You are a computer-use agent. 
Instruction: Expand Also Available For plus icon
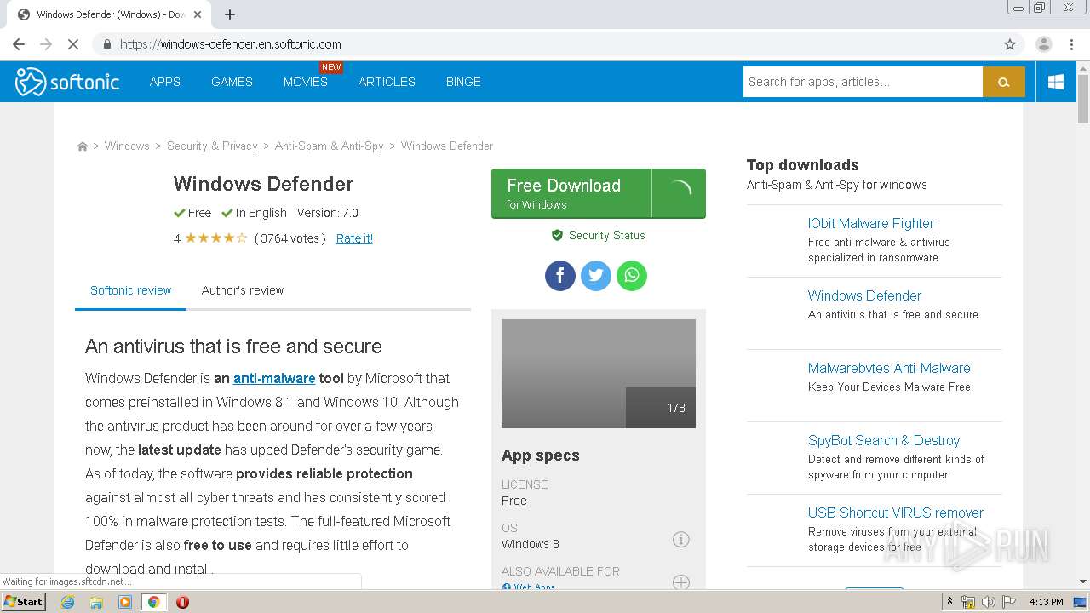680,581
